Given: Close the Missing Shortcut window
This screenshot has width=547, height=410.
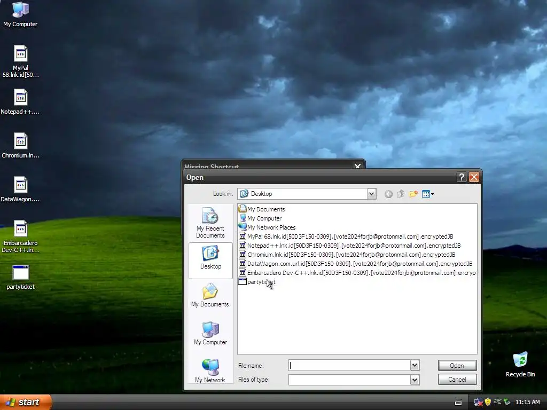Looking at the screenshot, I should pyautogui.click(x=357, y=166).
